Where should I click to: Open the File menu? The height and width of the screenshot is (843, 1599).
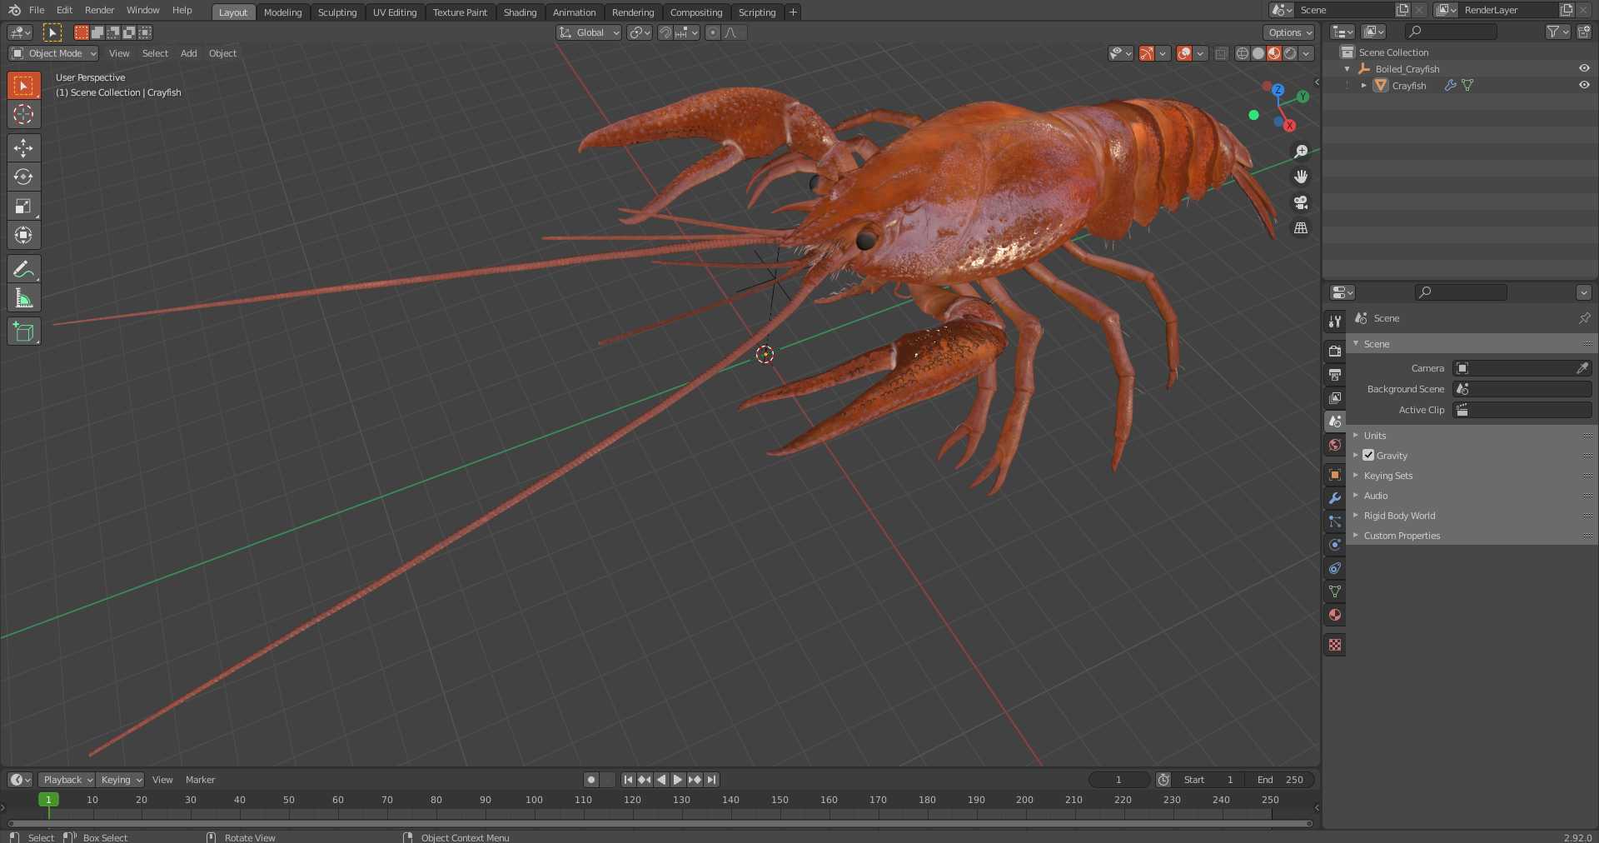tap(37, 10)
